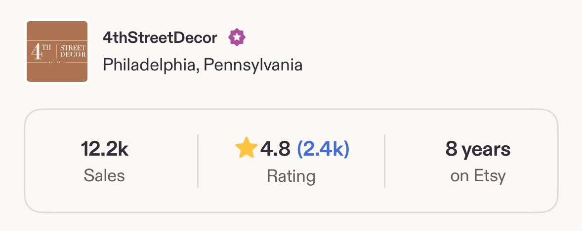Open the 4thStreetDecor shop logo
582x231 pixels.
point(57,52)
